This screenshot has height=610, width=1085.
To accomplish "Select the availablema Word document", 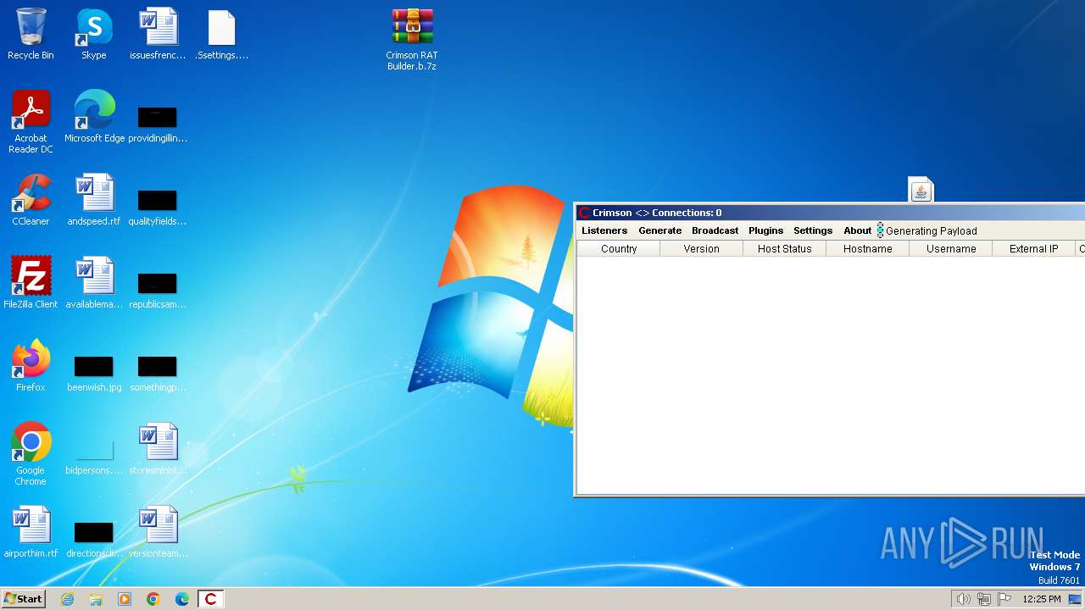I will coord(94,284).
